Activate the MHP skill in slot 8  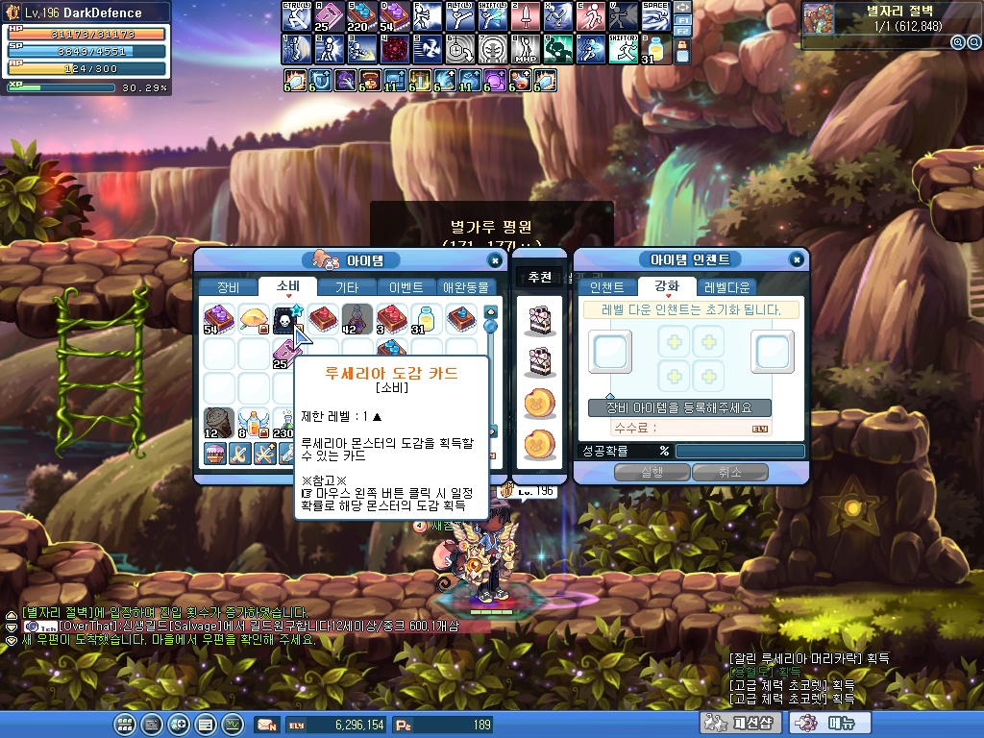point(525,49)
